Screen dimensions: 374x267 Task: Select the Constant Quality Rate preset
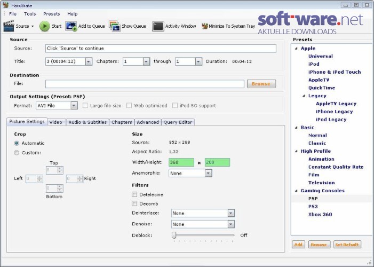336,167
